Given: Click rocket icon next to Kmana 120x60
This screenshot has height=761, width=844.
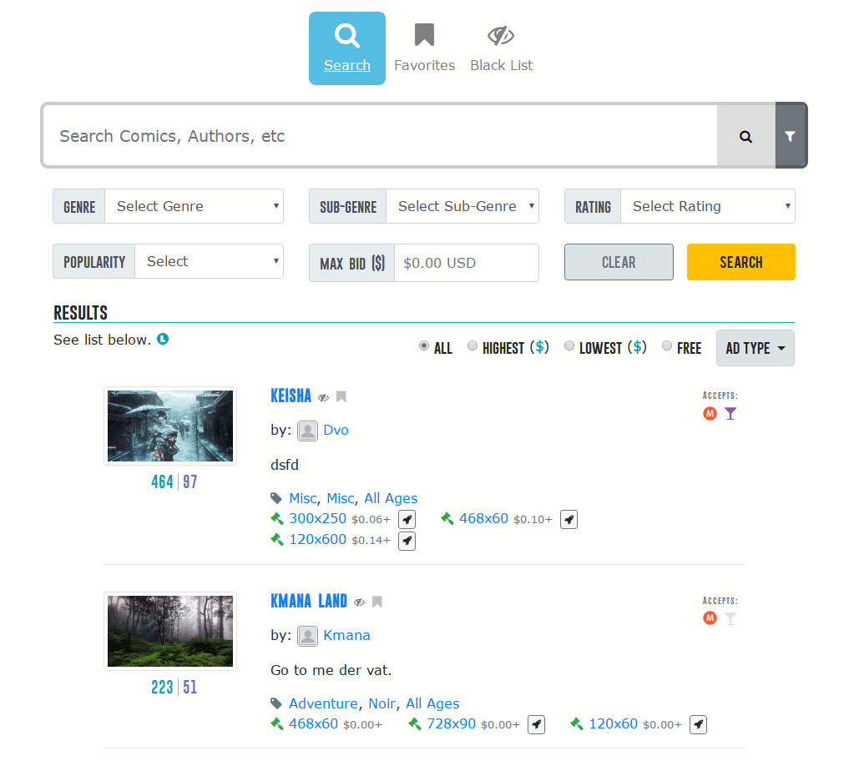Looking at the screenshot, I should click(x=698, y=724).
